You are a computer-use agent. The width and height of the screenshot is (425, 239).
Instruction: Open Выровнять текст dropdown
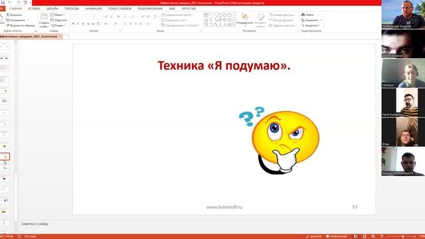click(x=175, y=20)
